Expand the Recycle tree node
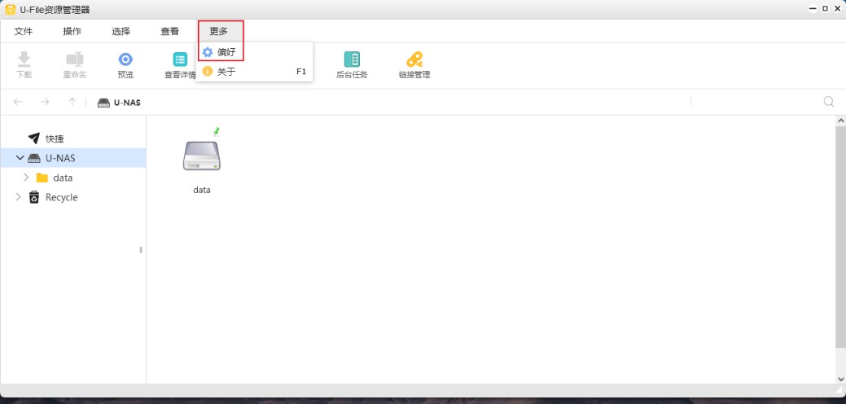The width and height of the screenshot is (846, 404). 19,197
